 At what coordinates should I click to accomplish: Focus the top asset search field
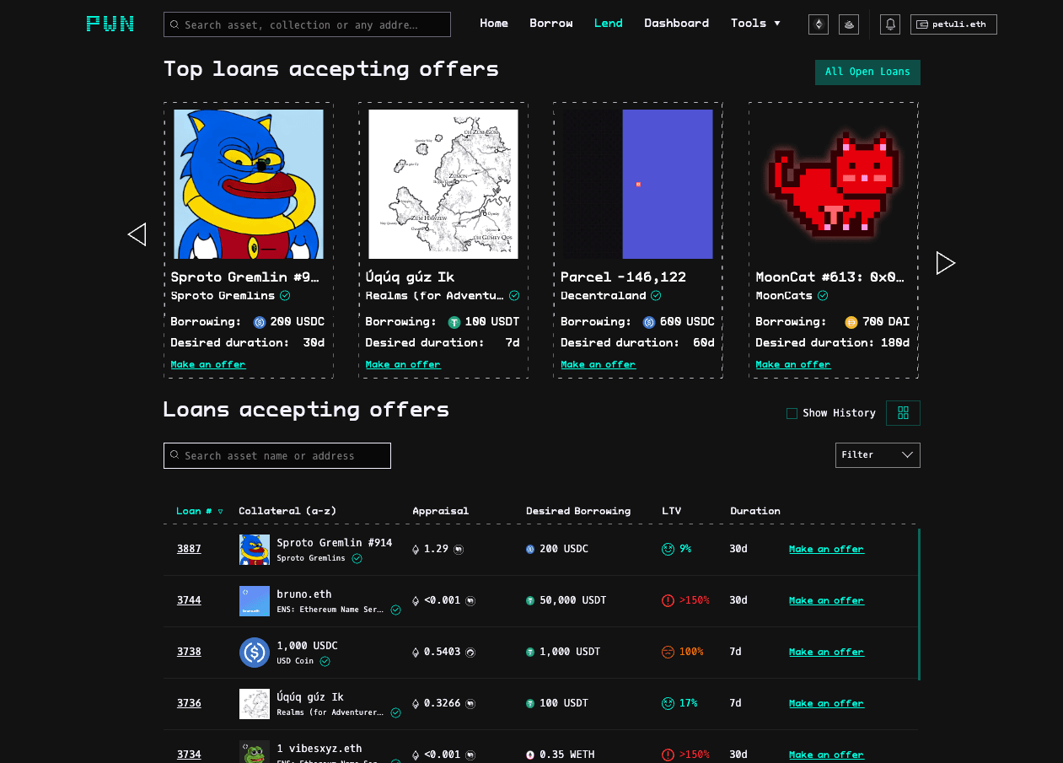[307, 24]
